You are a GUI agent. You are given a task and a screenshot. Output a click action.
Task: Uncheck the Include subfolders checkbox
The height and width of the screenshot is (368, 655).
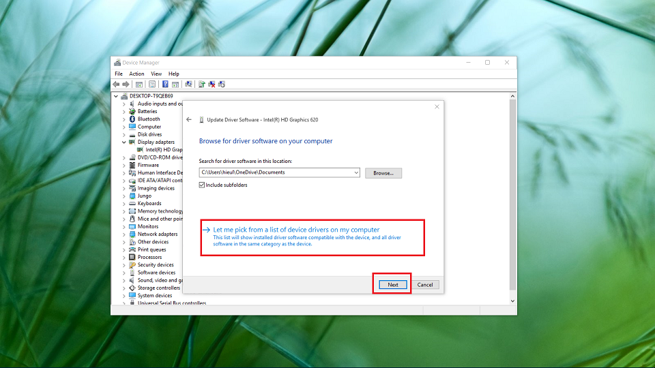click(202, 185)
